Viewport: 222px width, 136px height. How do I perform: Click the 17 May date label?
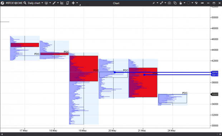click(x=24, y=131)
